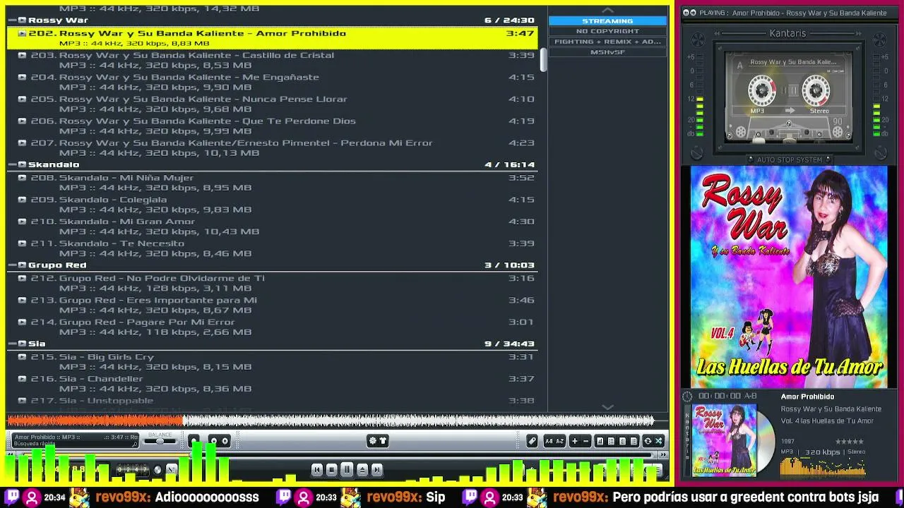Select track 216 Sia - Chandelier

[x=272, y=384]
